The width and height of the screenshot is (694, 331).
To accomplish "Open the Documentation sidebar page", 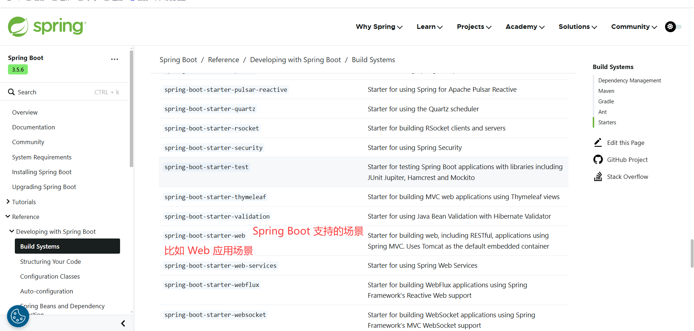I will click(x=34, y=127).
